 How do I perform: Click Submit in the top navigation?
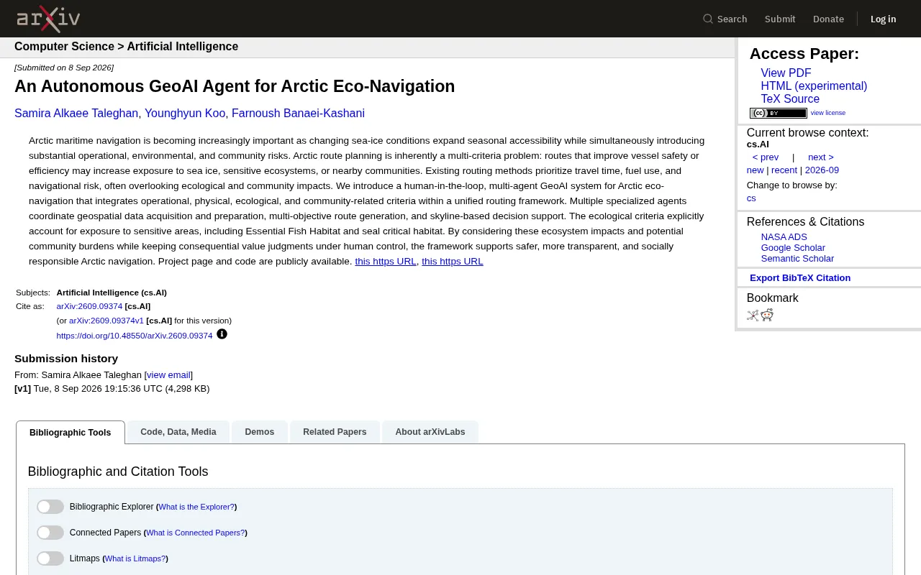coord(780,19)
